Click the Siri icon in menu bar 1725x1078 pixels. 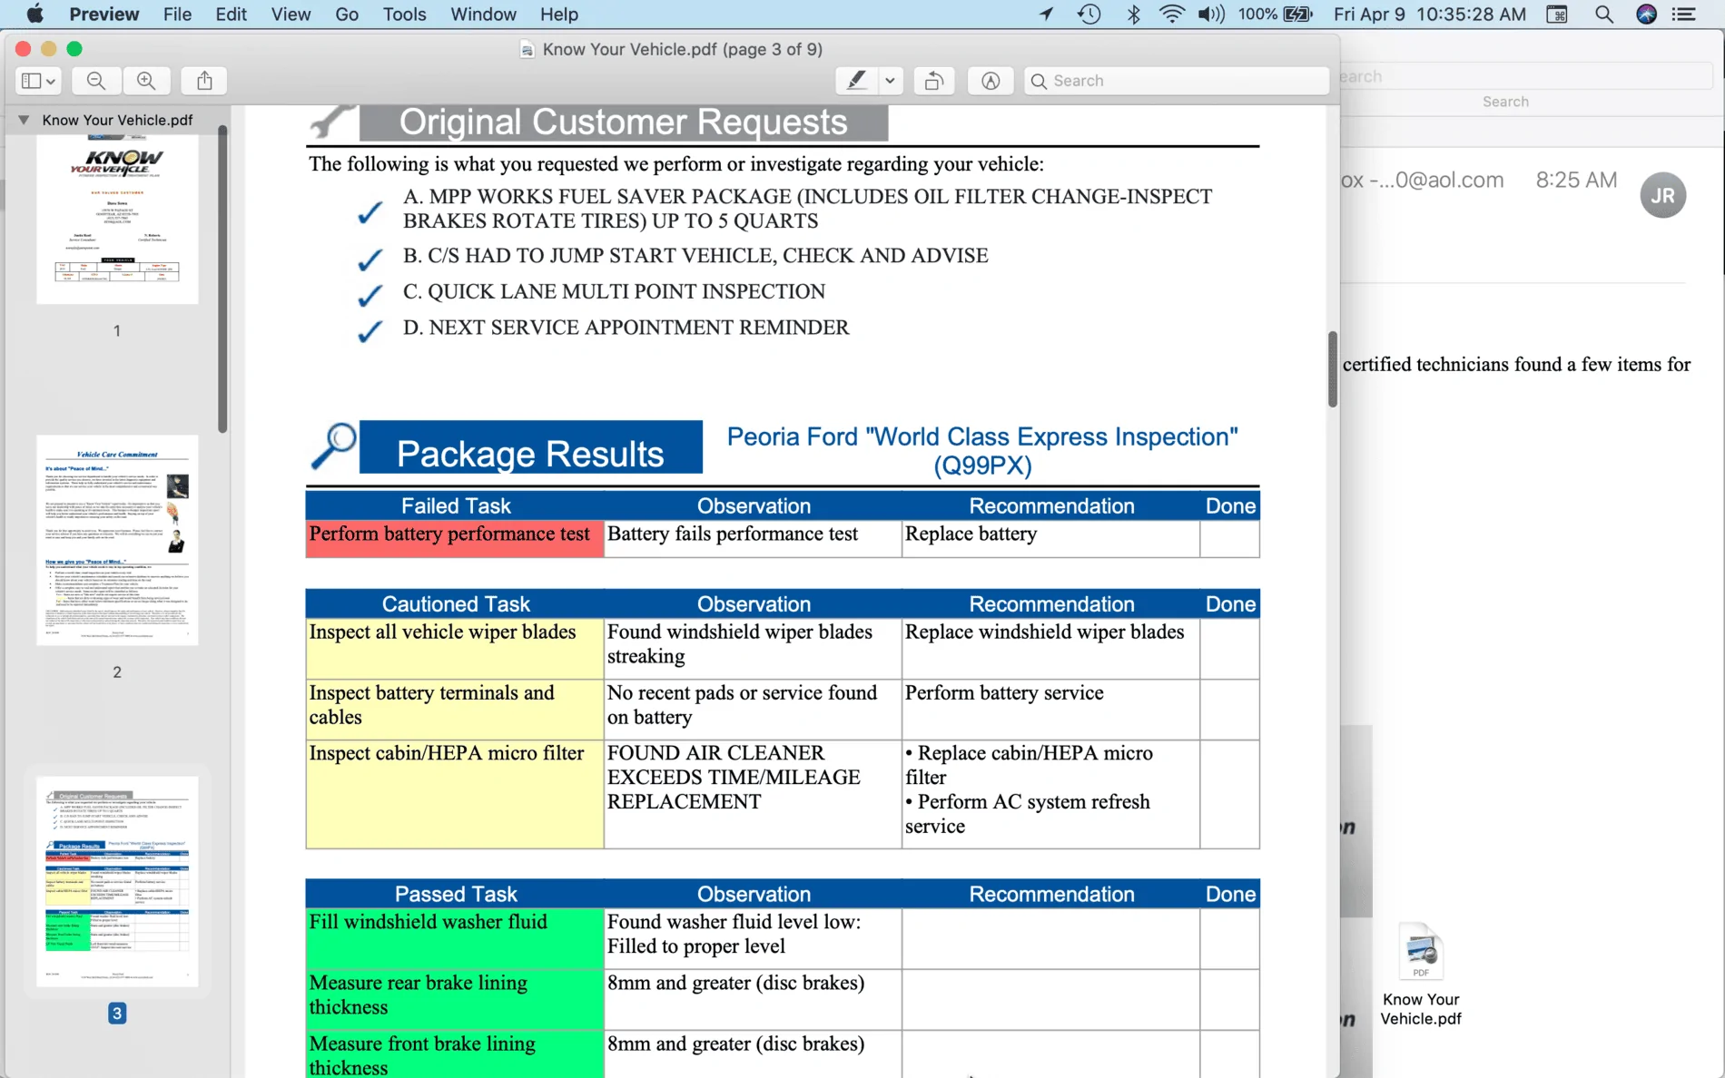pos(1646,14)
